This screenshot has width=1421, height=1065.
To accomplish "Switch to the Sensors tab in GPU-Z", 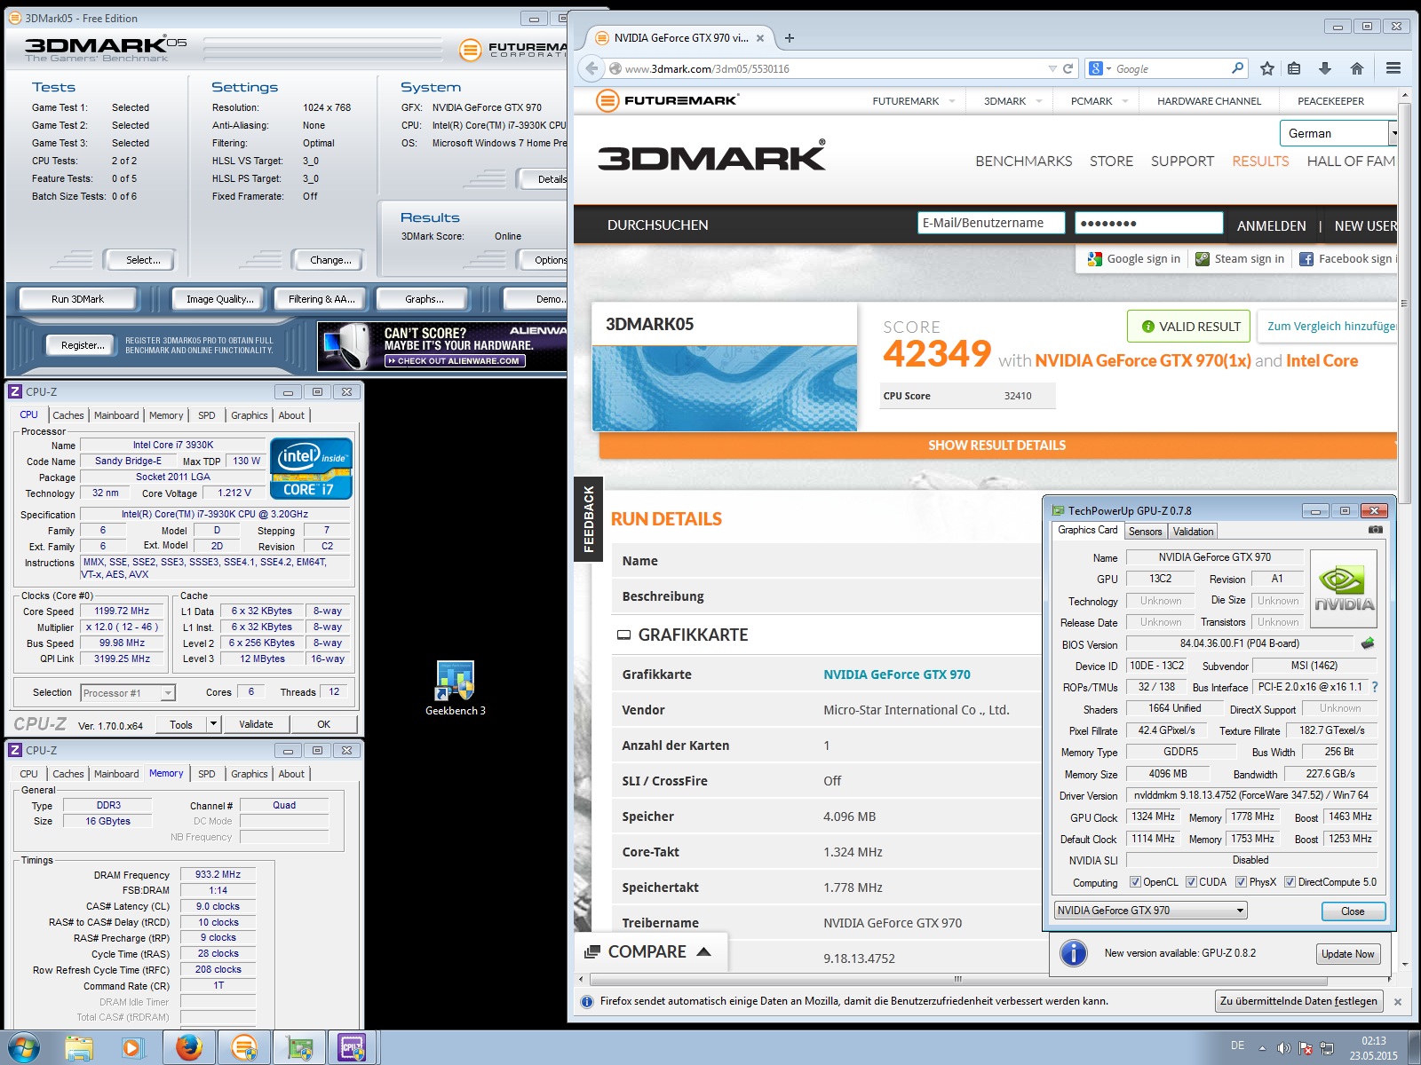I will [1146, 532].
